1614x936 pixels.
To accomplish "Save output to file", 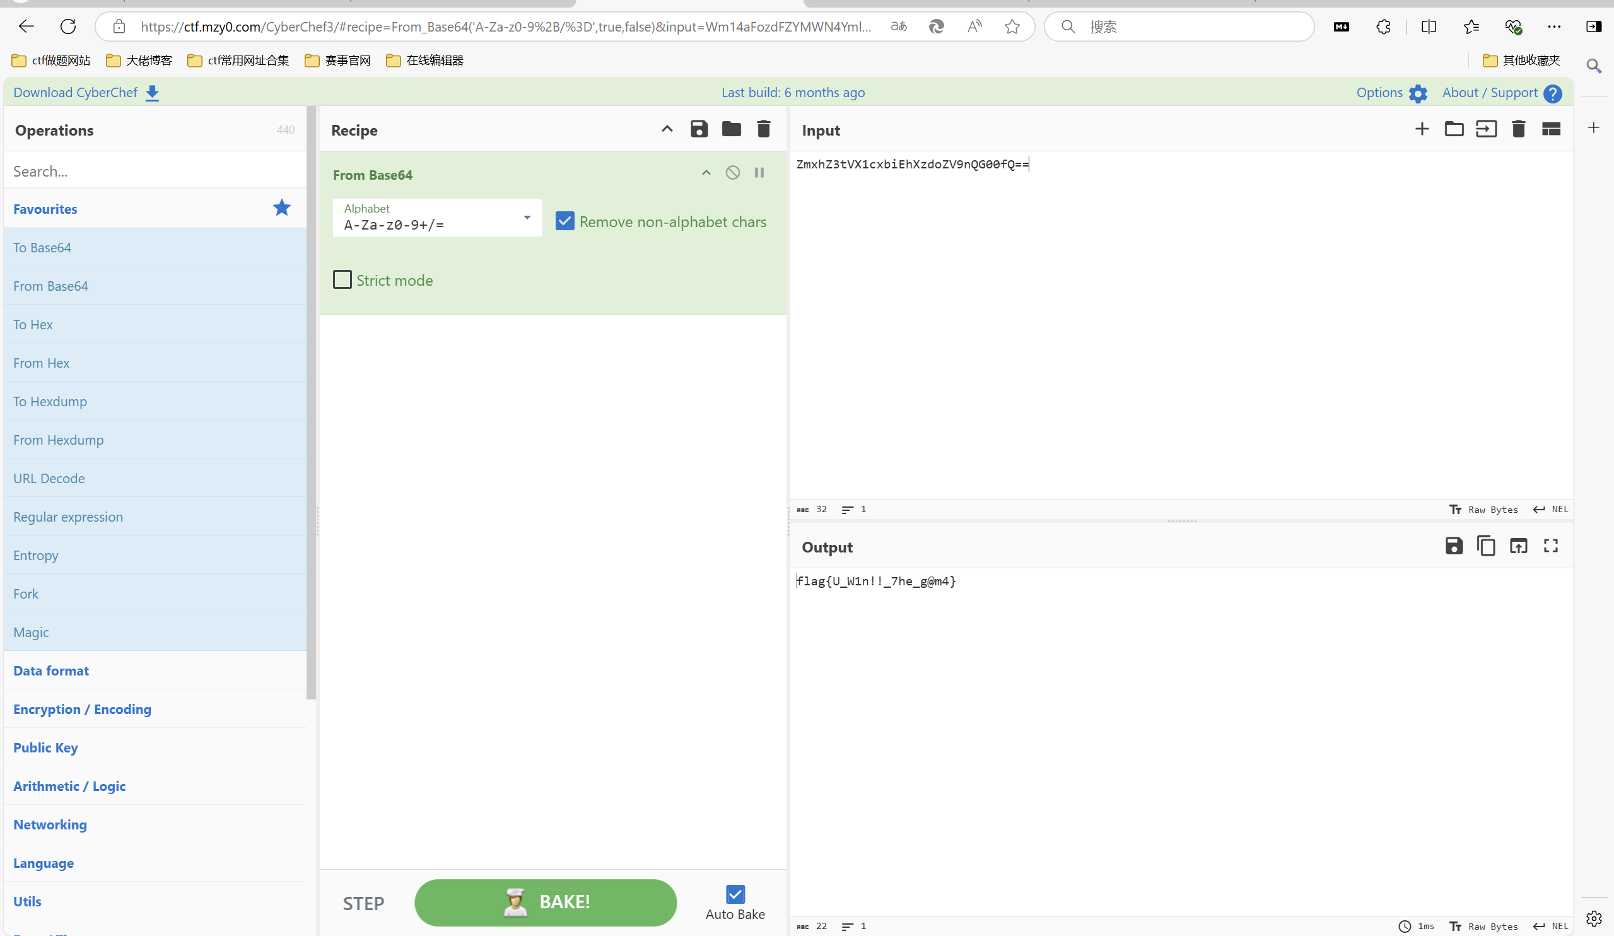I will (1454, 545).
